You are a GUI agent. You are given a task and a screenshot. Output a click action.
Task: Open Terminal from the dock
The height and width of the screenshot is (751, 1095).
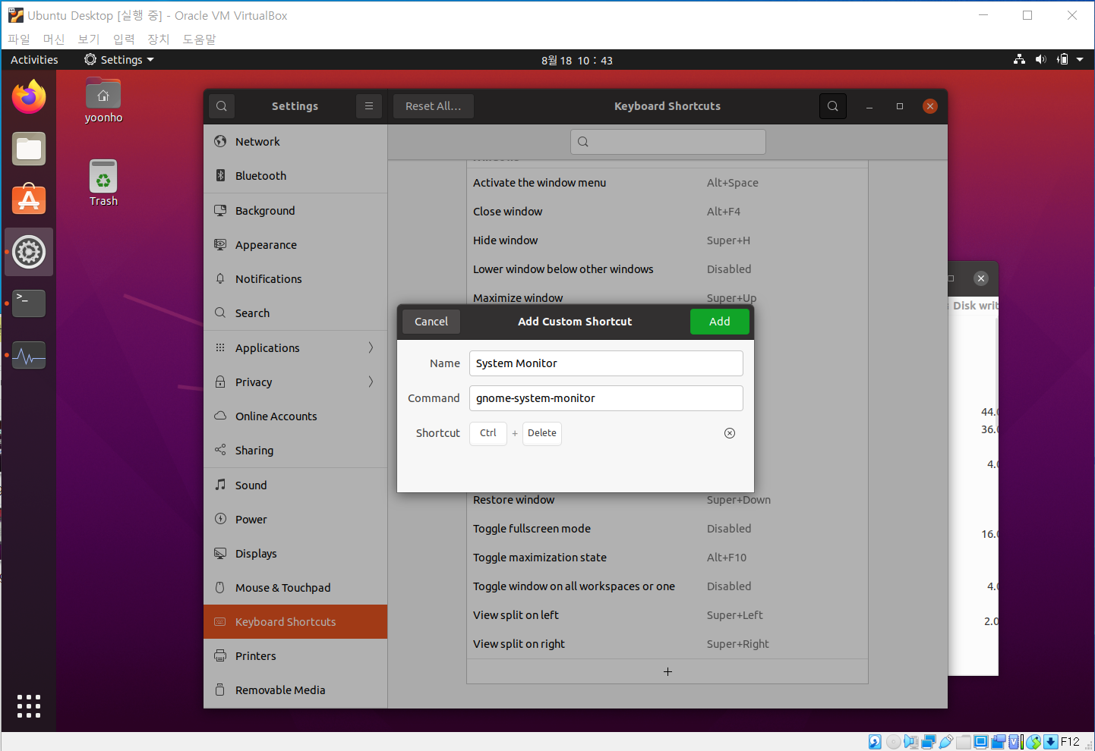(29, 303)
